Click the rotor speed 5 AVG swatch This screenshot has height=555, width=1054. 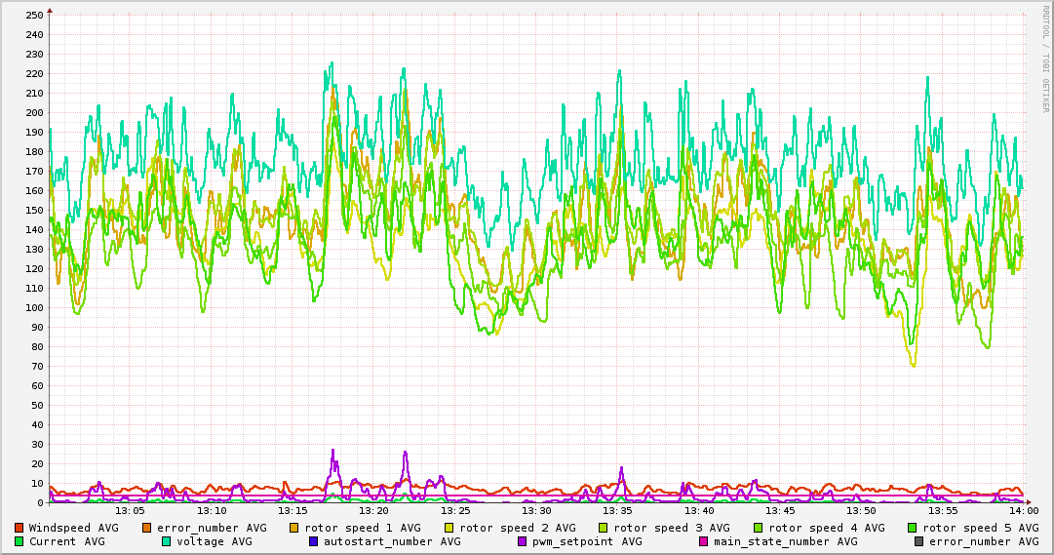913,528
